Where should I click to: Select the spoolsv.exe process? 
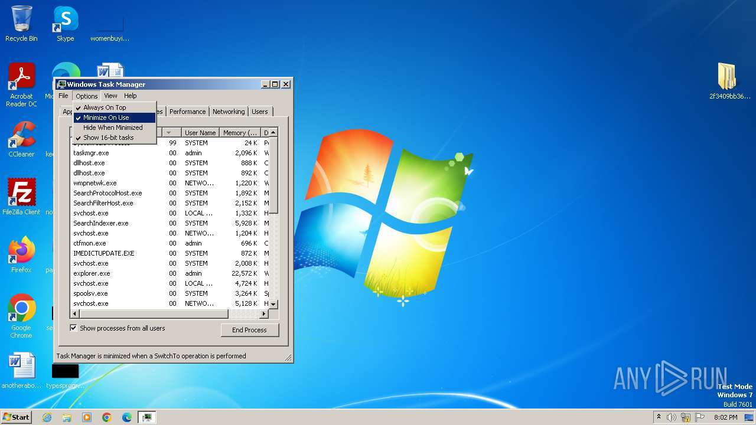170,293
